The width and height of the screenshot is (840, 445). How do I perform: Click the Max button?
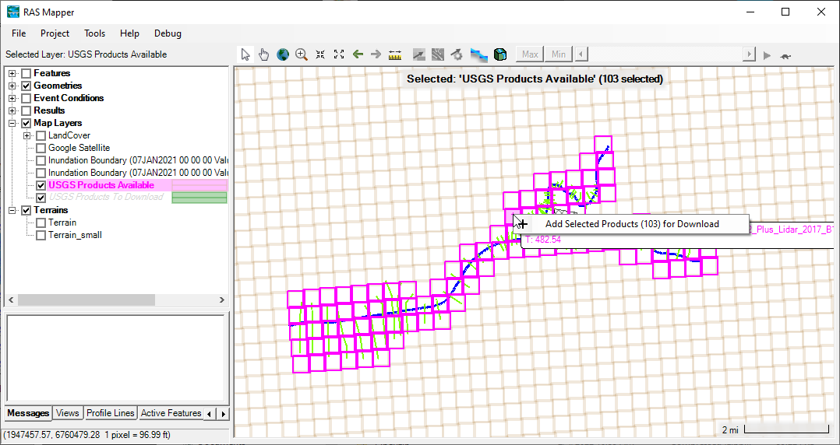point(531,54)
